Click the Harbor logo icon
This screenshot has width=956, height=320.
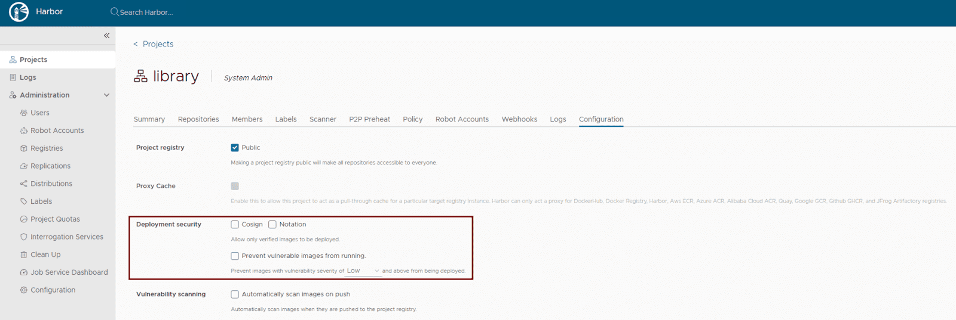pos(19,12)
